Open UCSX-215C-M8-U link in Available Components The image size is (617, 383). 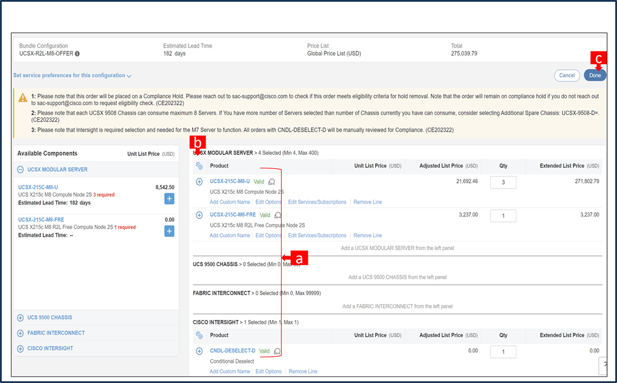point(38,187)
